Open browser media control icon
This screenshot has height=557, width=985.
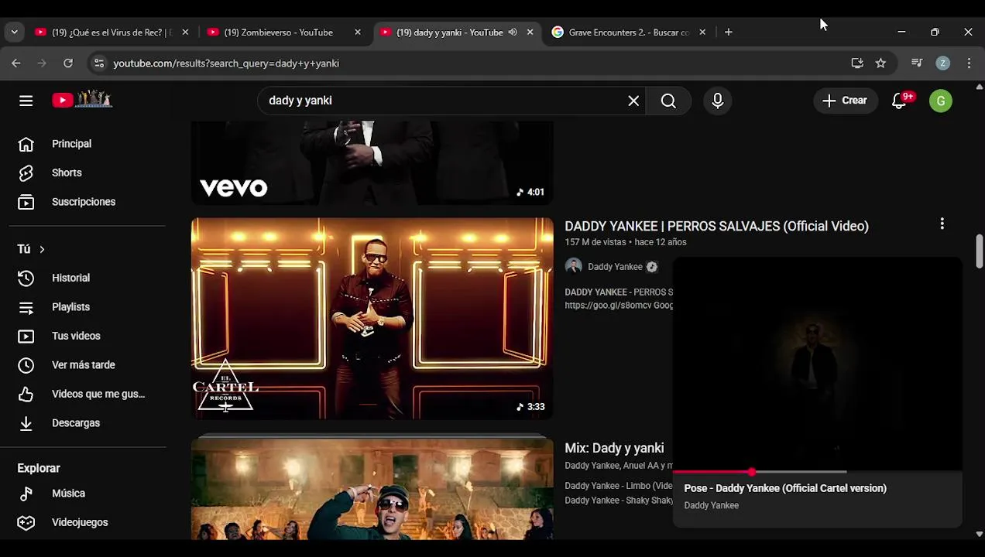click(917, 63)
